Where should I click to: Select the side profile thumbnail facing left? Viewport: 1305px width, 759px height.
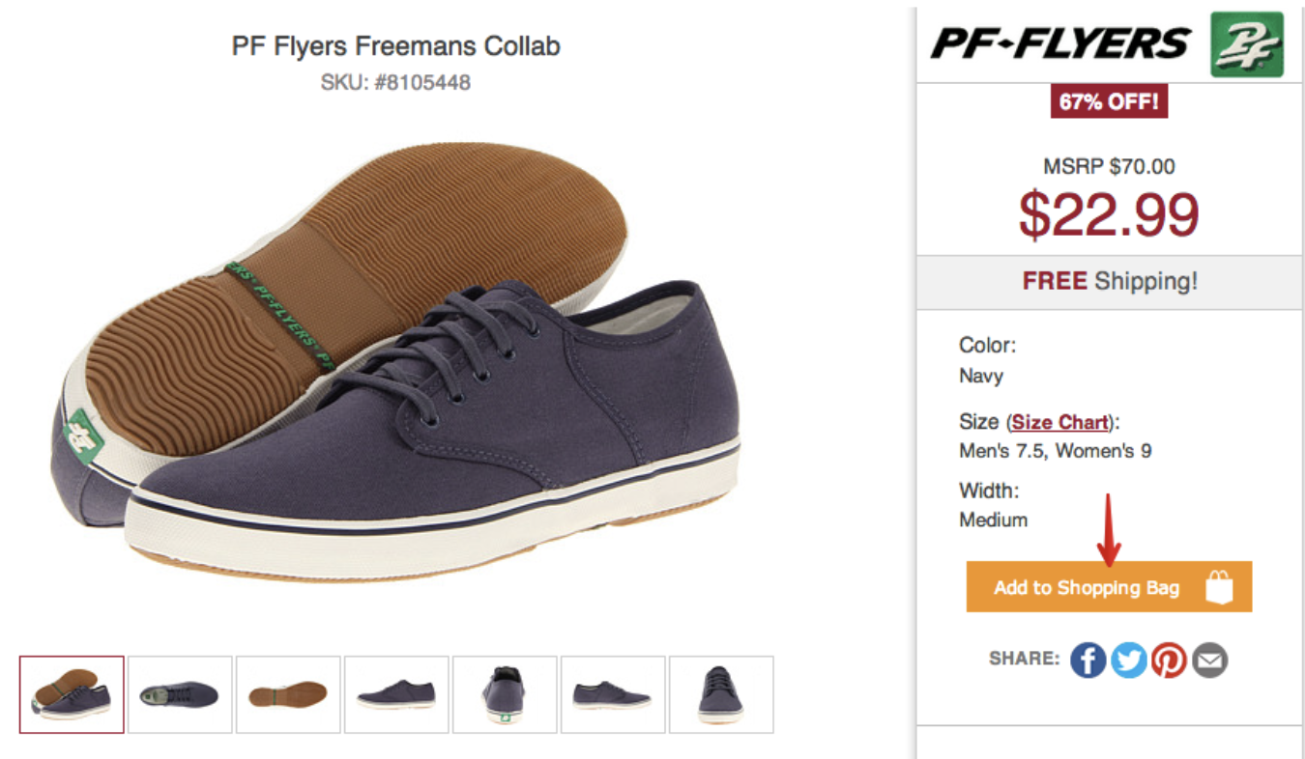[396, 694]
